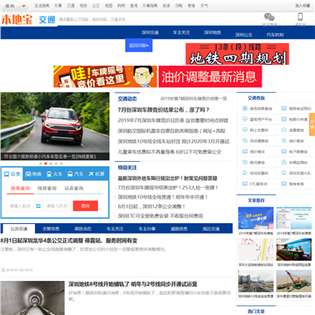
Task: Open the 交管信息 news tab
Action: (x=51, y=229)
